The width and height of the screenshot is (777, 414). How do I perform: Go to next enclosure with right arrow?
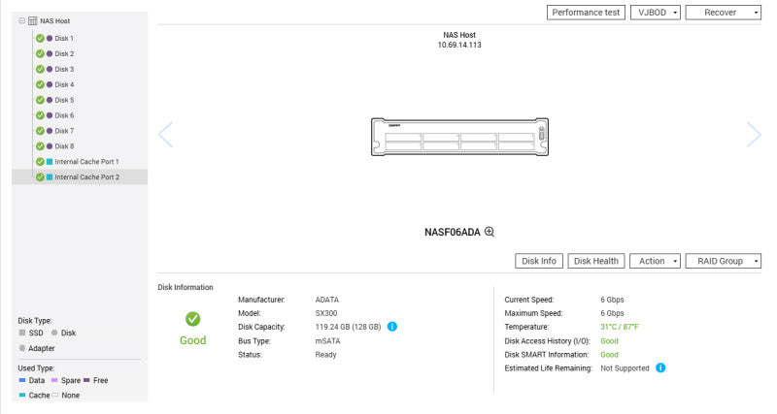pos(754,135)
